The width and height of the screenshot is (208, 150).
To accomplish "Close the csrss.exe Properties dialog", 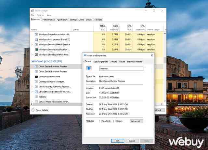I will coord(152,55).
